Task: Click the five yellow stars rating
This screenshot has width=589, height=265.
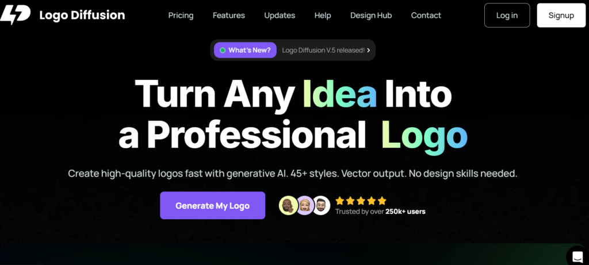Action: coord(361,201)
